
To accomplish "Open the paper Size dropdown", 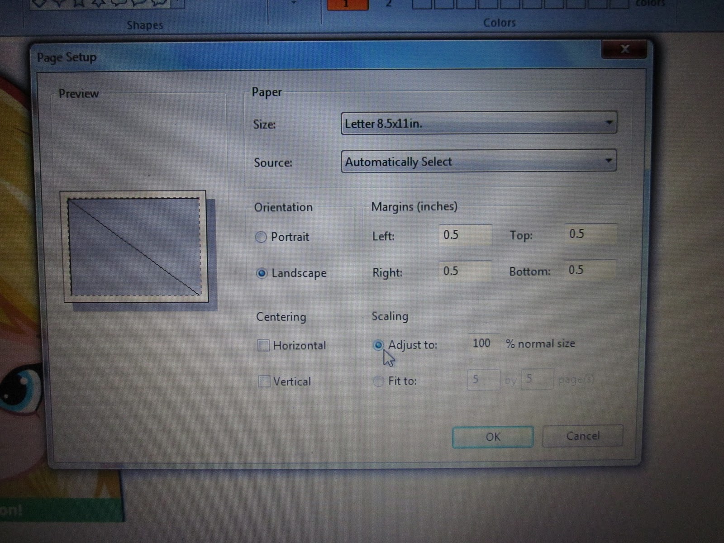I will pyautogui.click(x=479, y=123).
